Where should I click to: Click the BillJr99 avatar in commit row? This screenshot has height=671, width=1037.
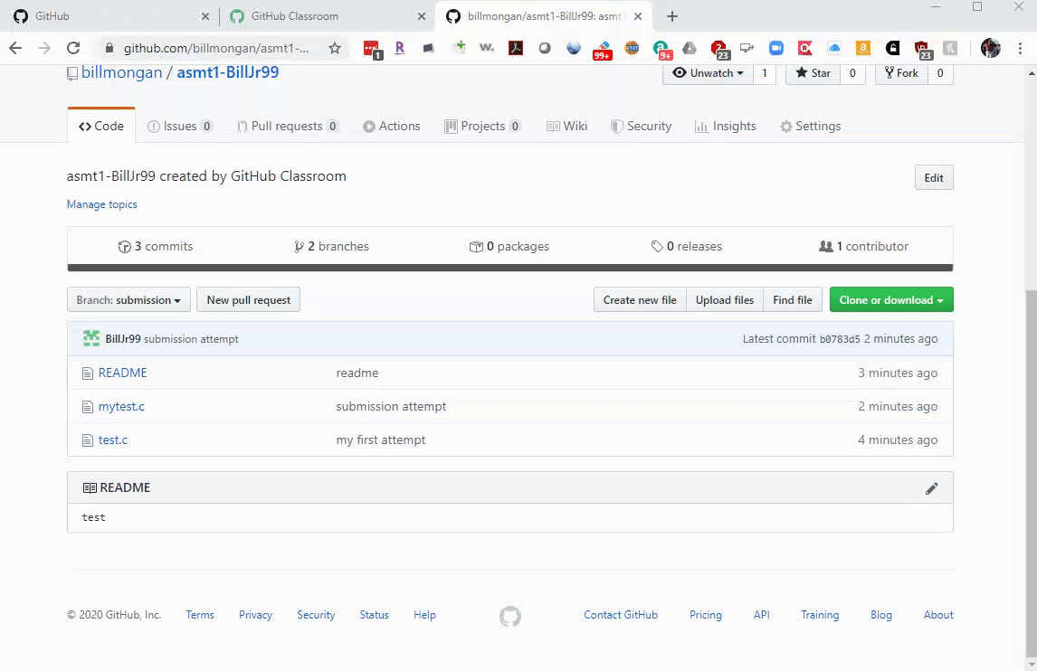point(91,338)
